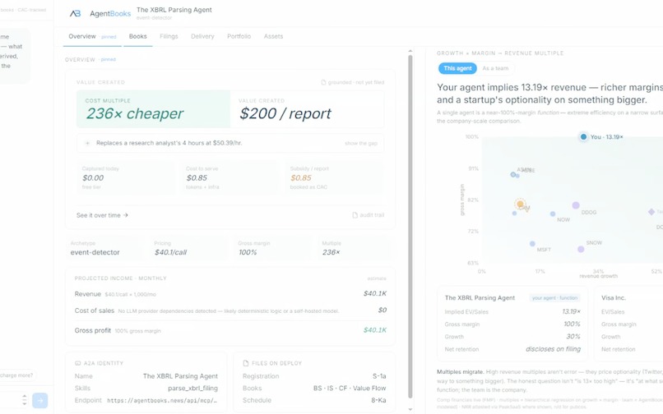Click the your agent · function badge
This screenshot has height=414, width=663.
tap(554, 298)
